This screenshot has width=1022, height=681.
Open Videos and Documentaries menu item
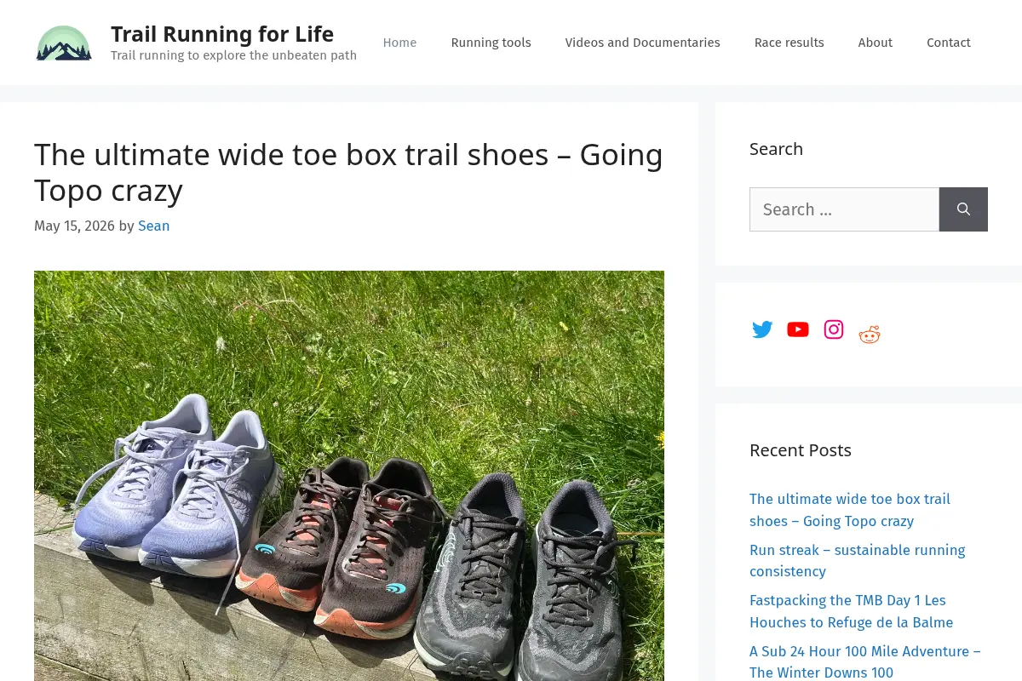point(642,43)
